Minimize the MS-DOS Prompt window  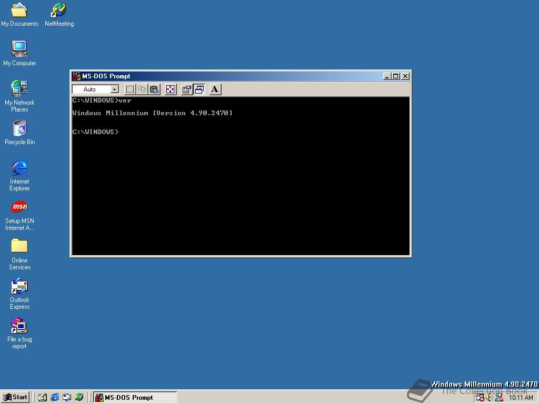point(387,76)
